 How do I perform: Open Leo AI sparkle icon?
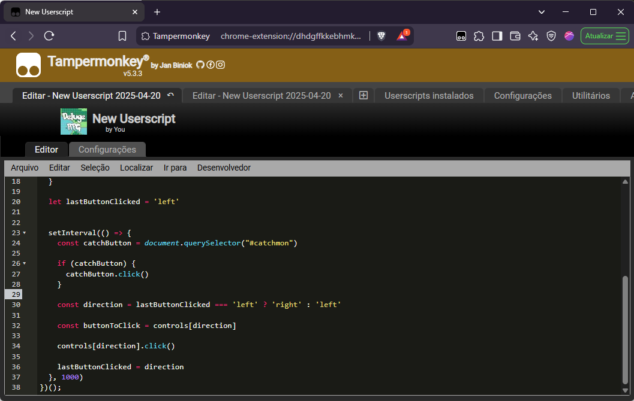(533, 36)
